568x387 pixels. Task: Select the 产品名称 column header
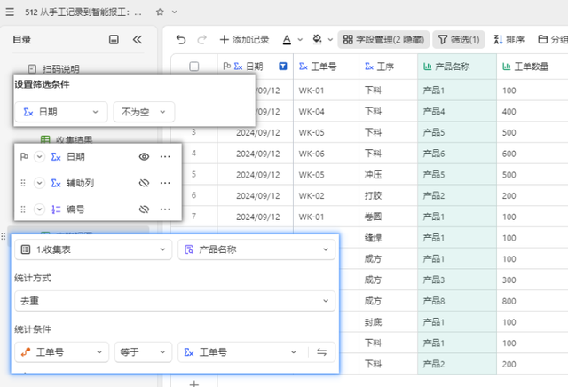pos(457,67)
